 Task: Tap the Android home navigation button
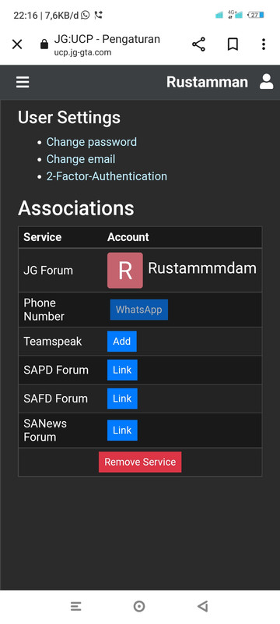139,607
